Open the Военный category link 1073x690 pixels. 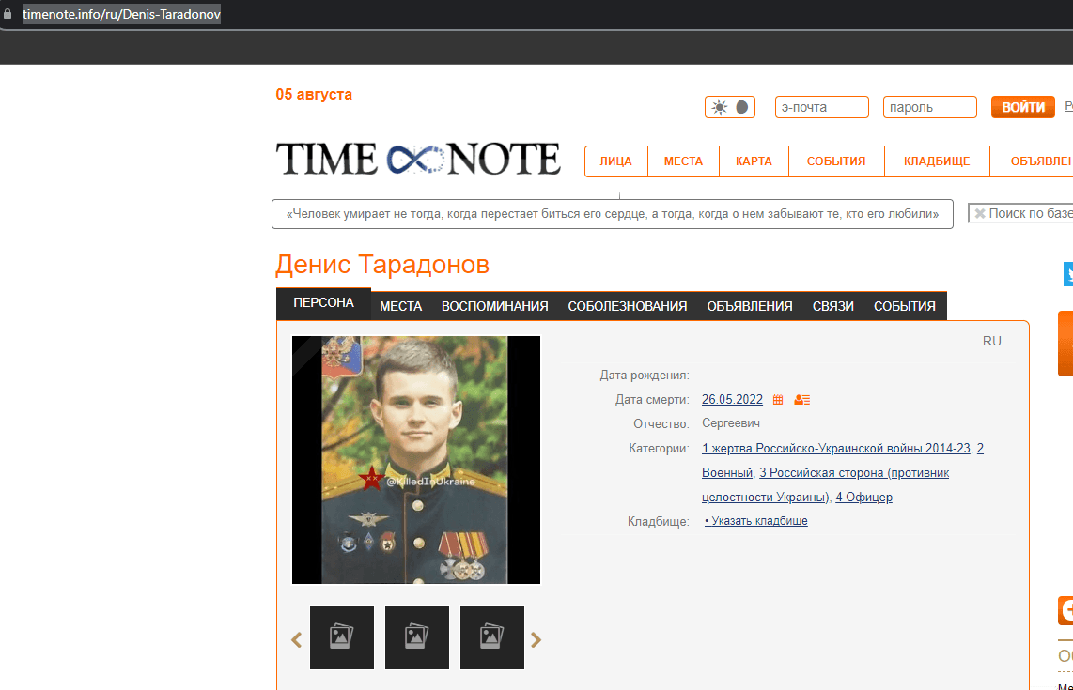(x=726, y=473)
